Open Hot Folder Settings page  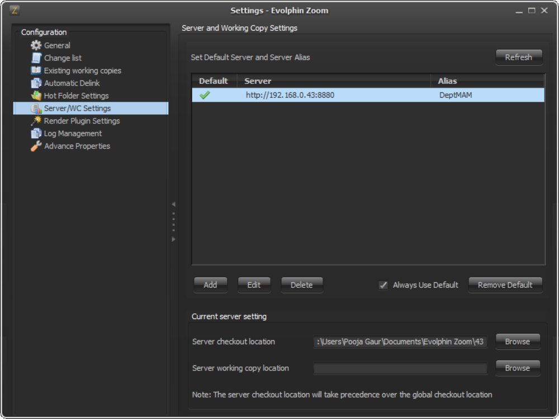pyautogui.click(x=76, y=96)
